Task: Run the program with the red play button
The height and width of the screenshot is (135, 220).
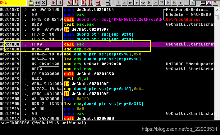Action: (x=53, y=3)
